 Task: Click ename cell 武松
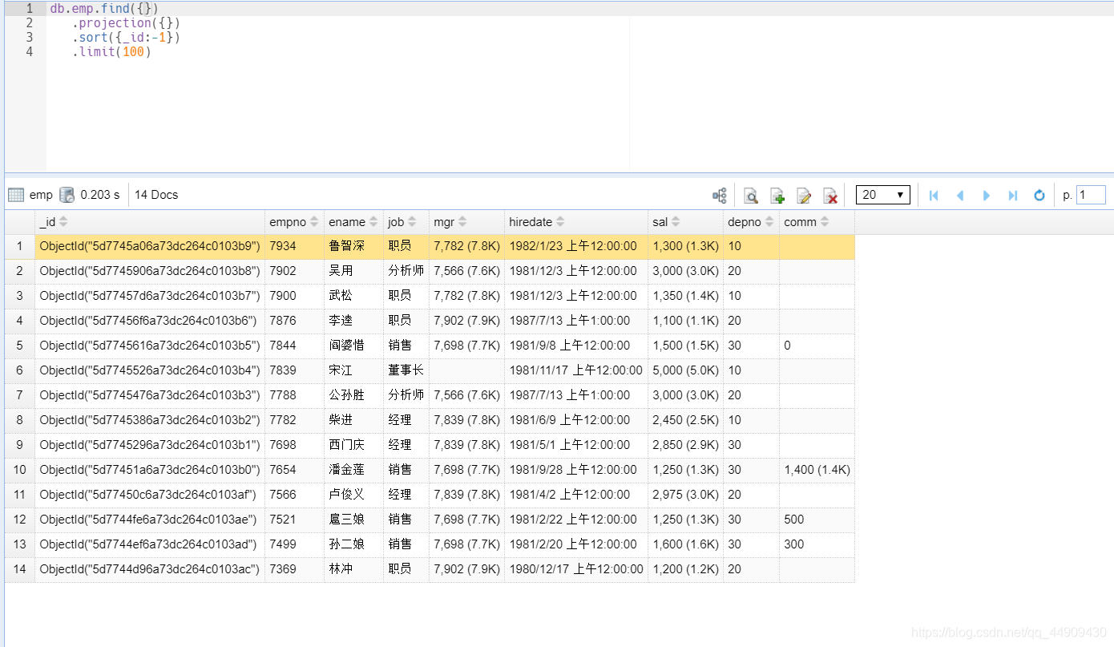coord(354,296)
